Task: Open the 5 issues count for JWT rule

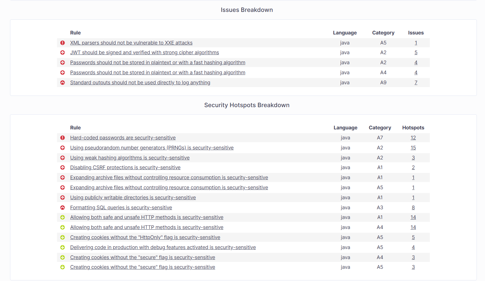Action: tap(416, 53)
